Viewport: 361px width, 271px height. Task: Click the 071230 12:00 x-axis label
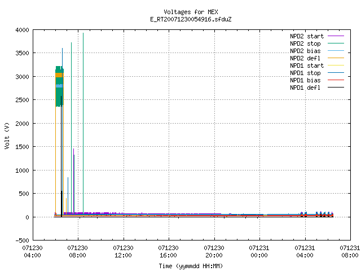pos(123,252)
